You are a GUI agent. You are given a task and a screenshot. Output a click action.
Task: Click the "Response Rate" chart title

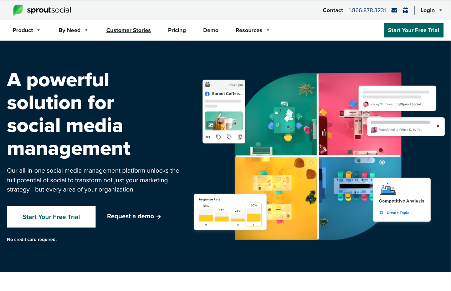pyautogui.click(x=210, y=200)
